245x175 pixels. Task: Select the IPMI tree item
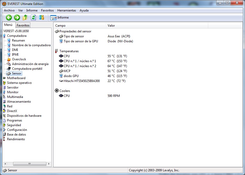click(15, 55)
